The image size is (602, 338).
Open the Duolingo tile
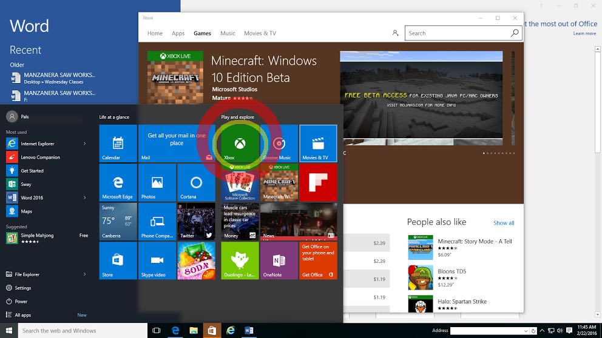[x=240, y=260]
